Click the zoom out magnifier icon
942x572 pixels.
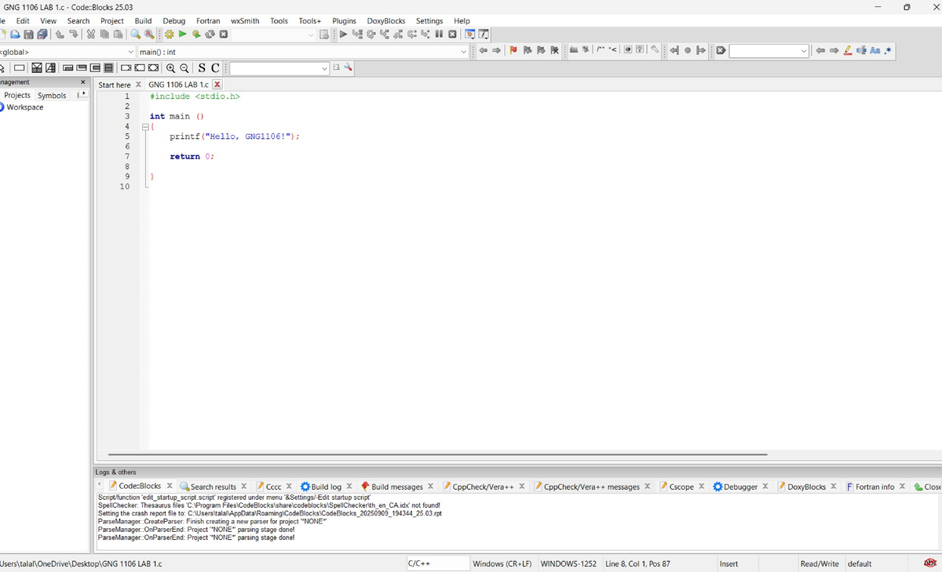[x=184, y=68]
